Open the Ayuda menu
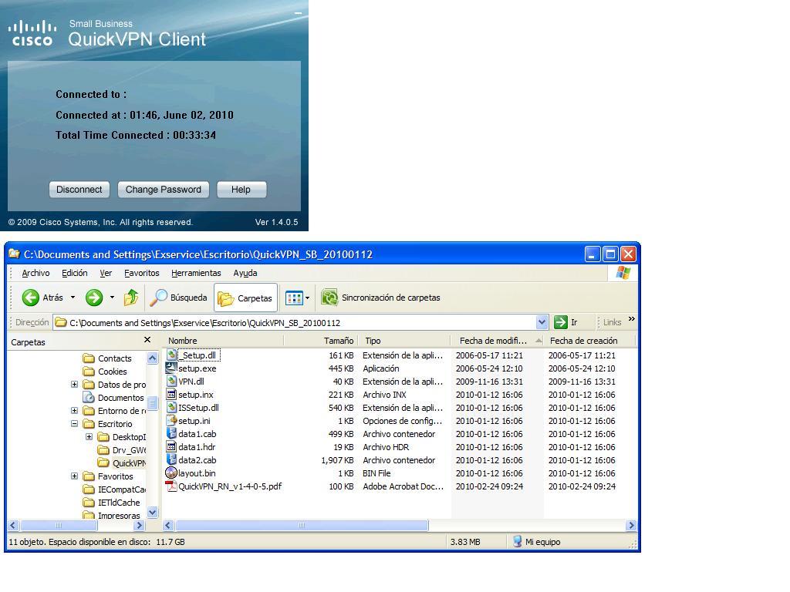This screenshot has height=592, width=790. 245,273
